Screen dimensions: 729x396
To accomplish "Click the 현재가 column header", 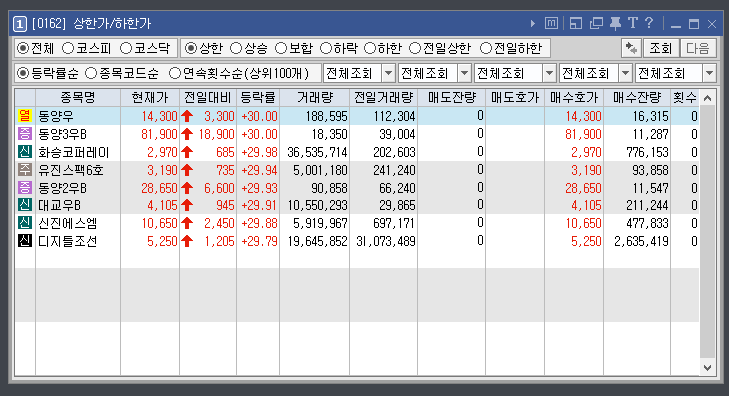I will coord(150,98).
